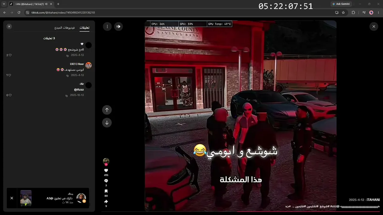Open the @Azzz mention in -Air's comment

click(x=79, y=90)
